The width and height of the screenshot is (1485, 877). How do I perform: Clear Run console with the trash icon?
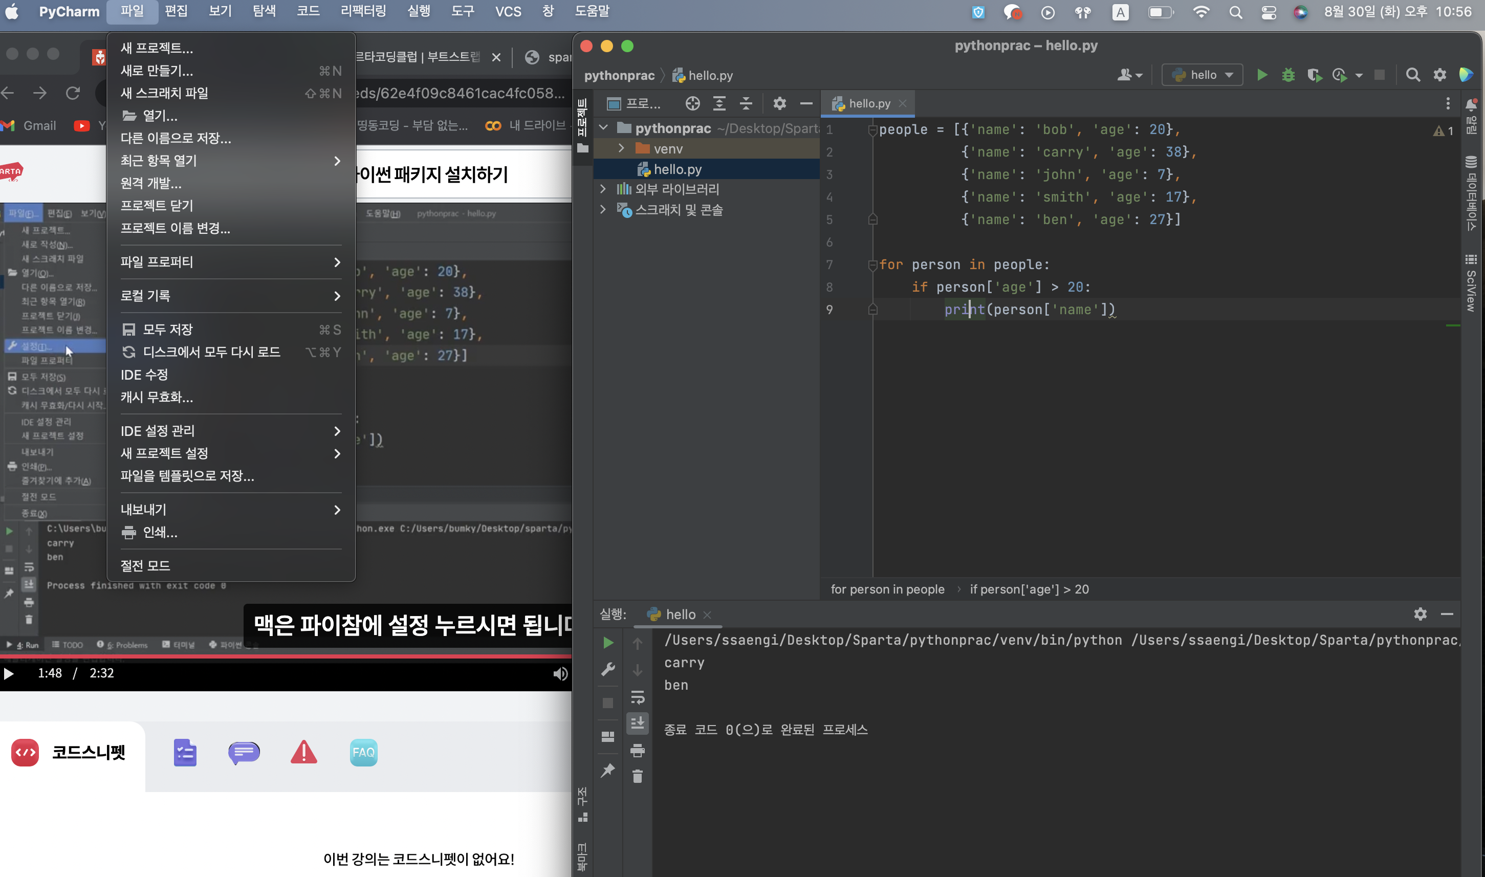[x=638, y=776]
